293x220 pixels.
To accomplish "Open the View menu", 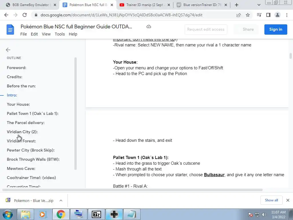I will (x=46, y=34).
